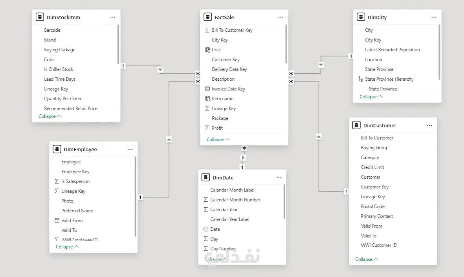The width and height of the screenshot is (464, 277).
Task: Open DimCustomer more options ellipsis
Action: point(430,125)
